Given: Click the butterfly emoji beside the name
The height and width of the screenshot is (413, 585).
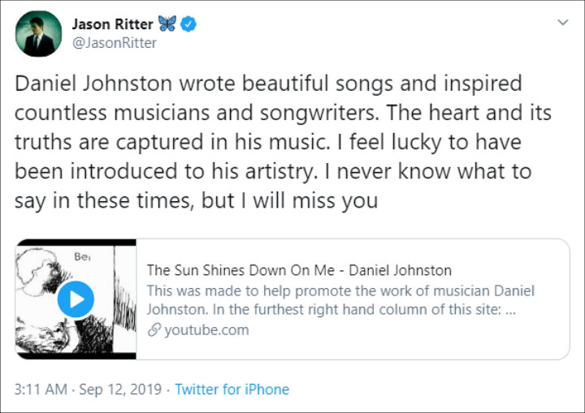Looking at the screenshot, I should point(167,24).
